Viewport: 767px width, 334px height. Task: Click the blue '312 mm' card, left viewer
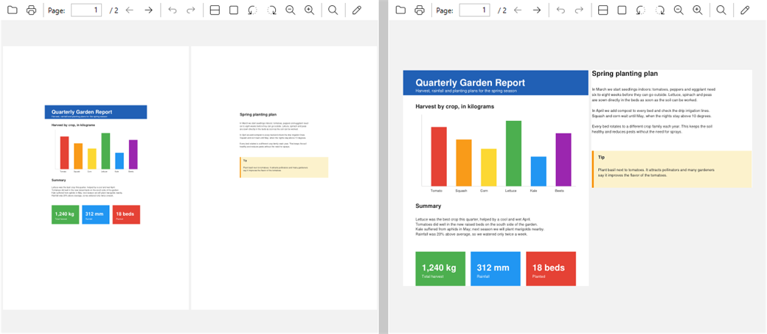pyautogui.click(x=95, y=215)
